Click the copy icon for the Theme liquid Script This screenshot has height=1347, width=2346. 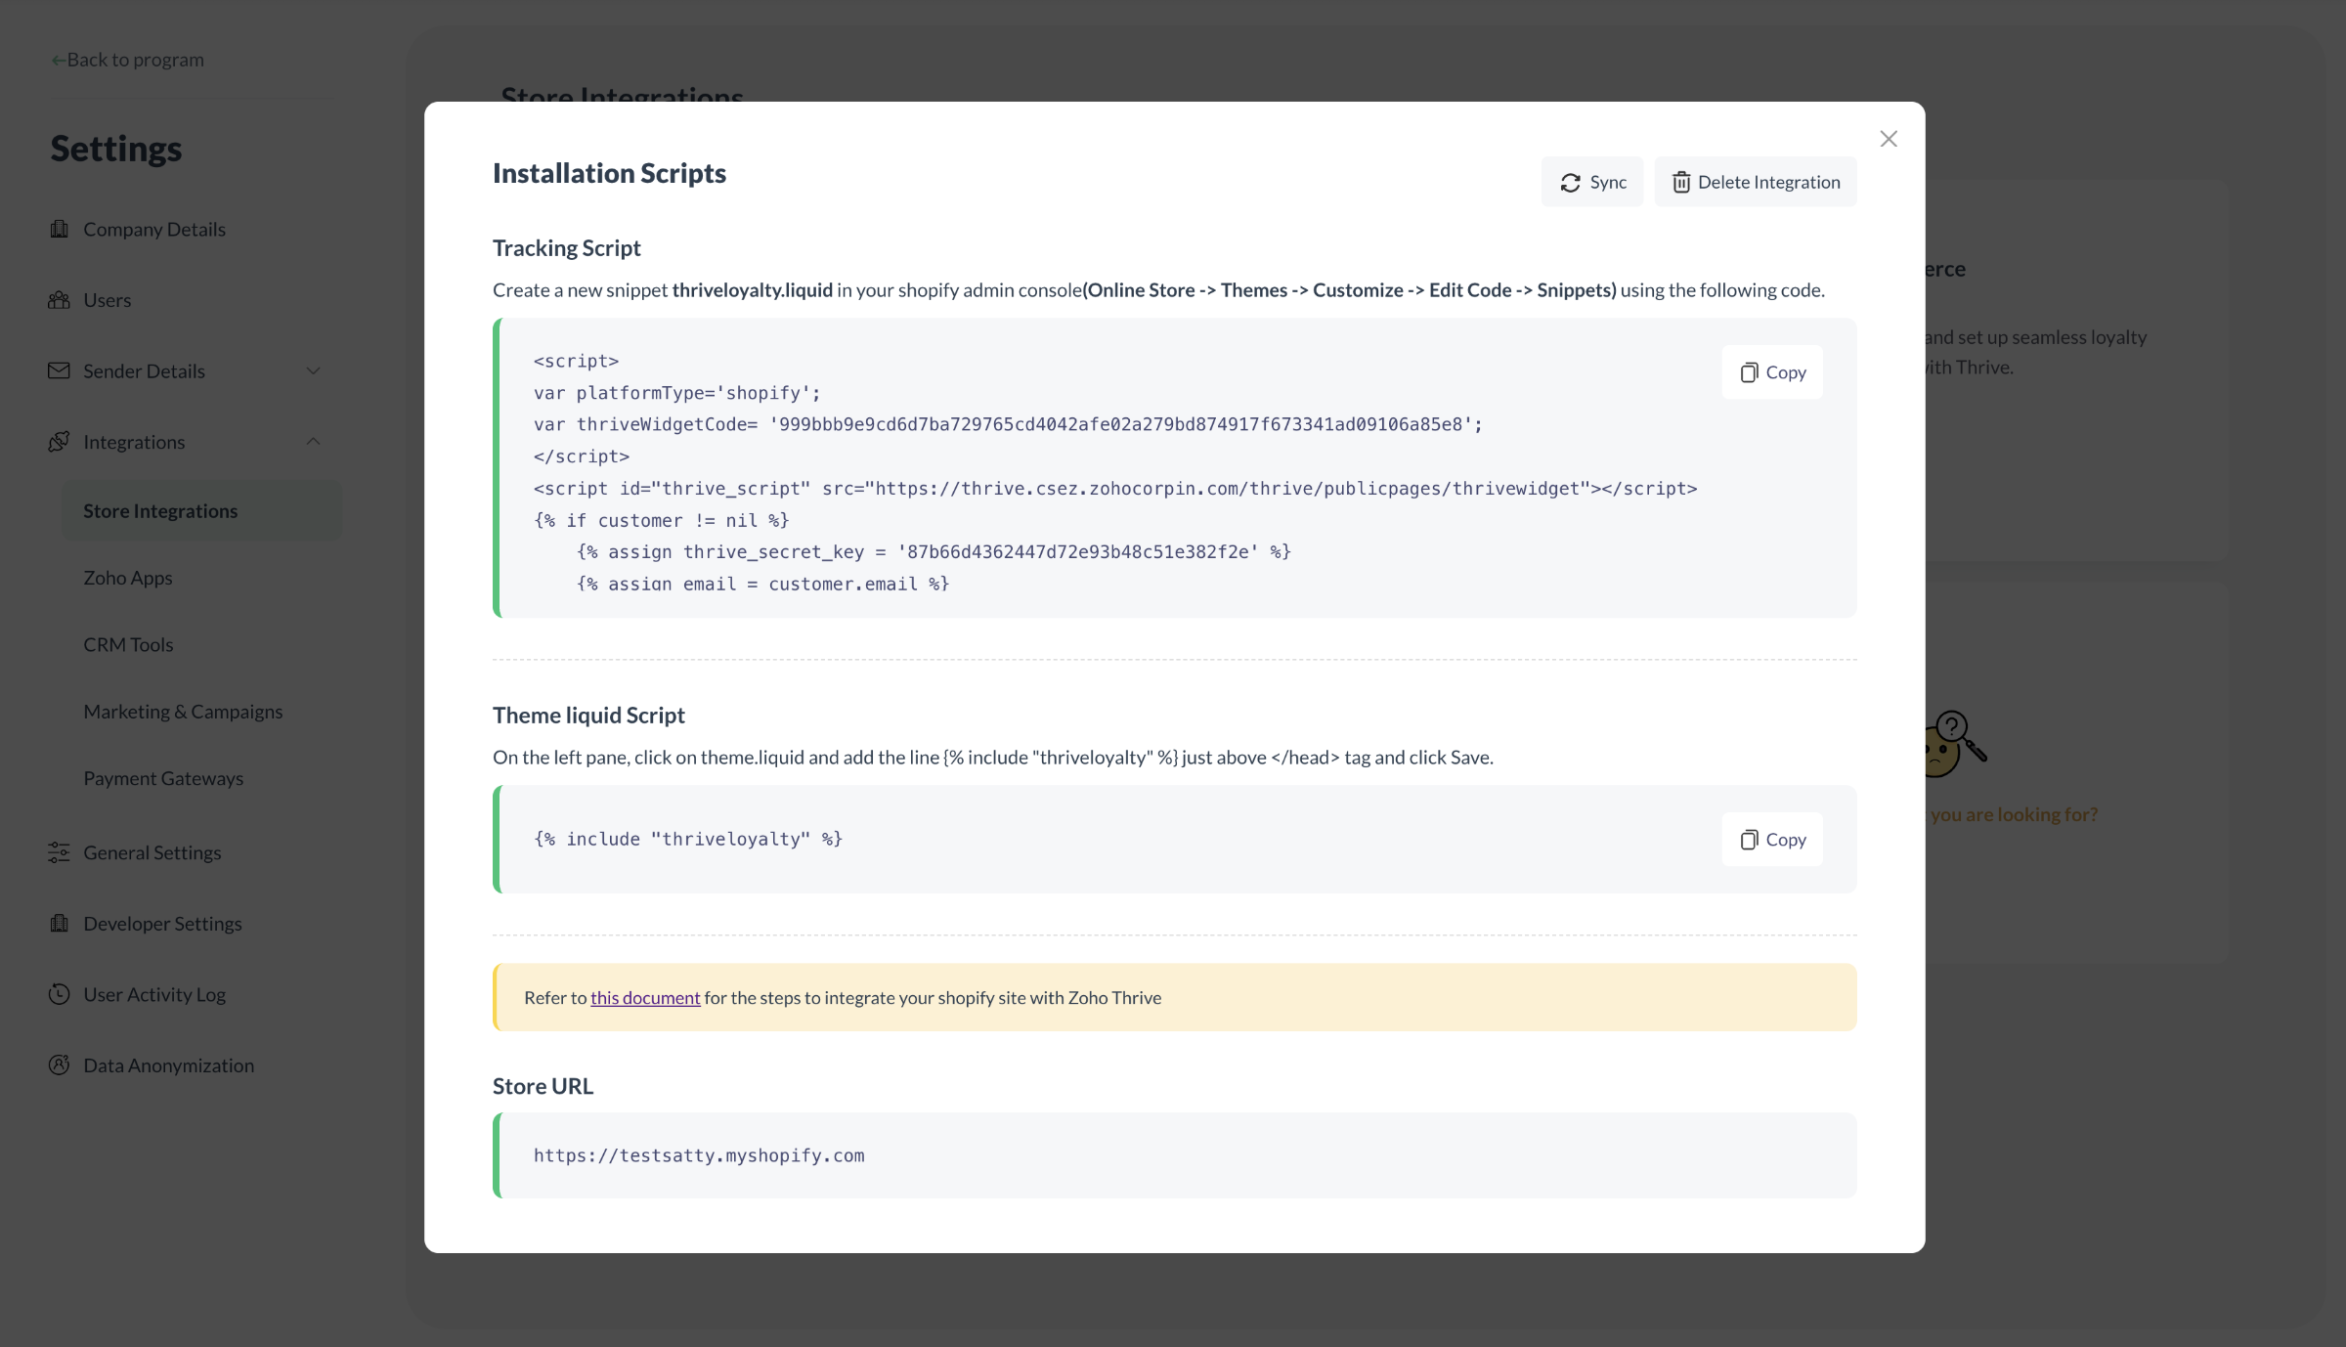click(1749, 840)
